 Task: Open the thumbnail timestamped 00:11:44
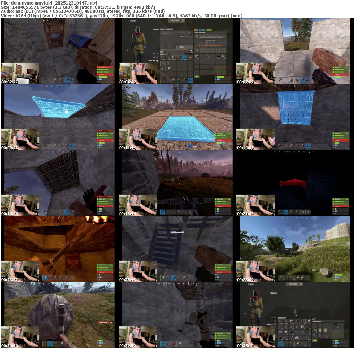coord(177,117)
